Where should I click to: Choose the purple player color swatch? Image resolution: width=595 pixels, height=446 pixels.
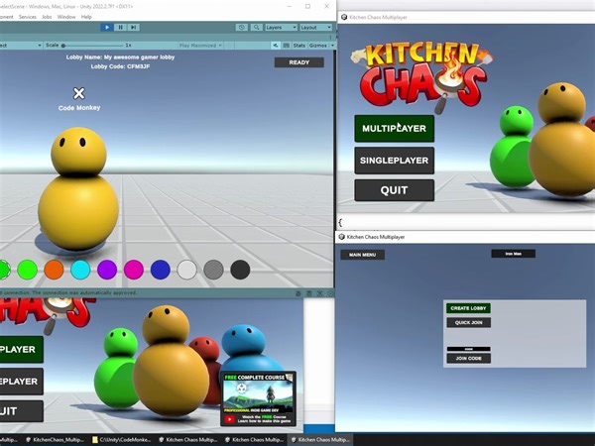107,270
